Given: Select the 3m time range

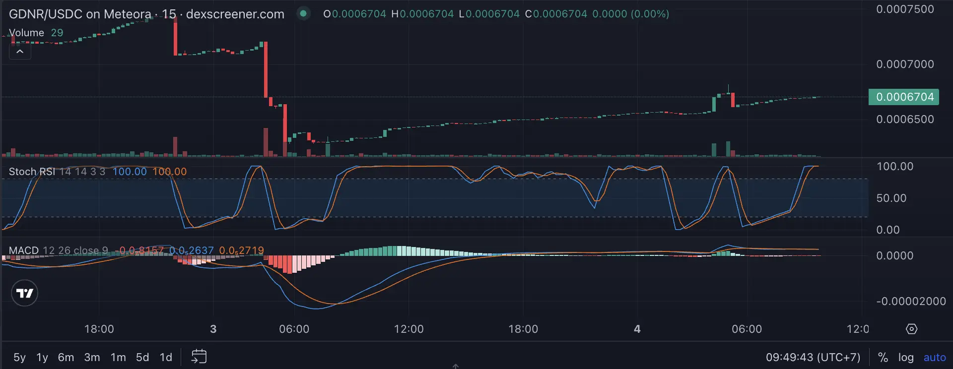Looking at the screenshot, I should (92, 357).
